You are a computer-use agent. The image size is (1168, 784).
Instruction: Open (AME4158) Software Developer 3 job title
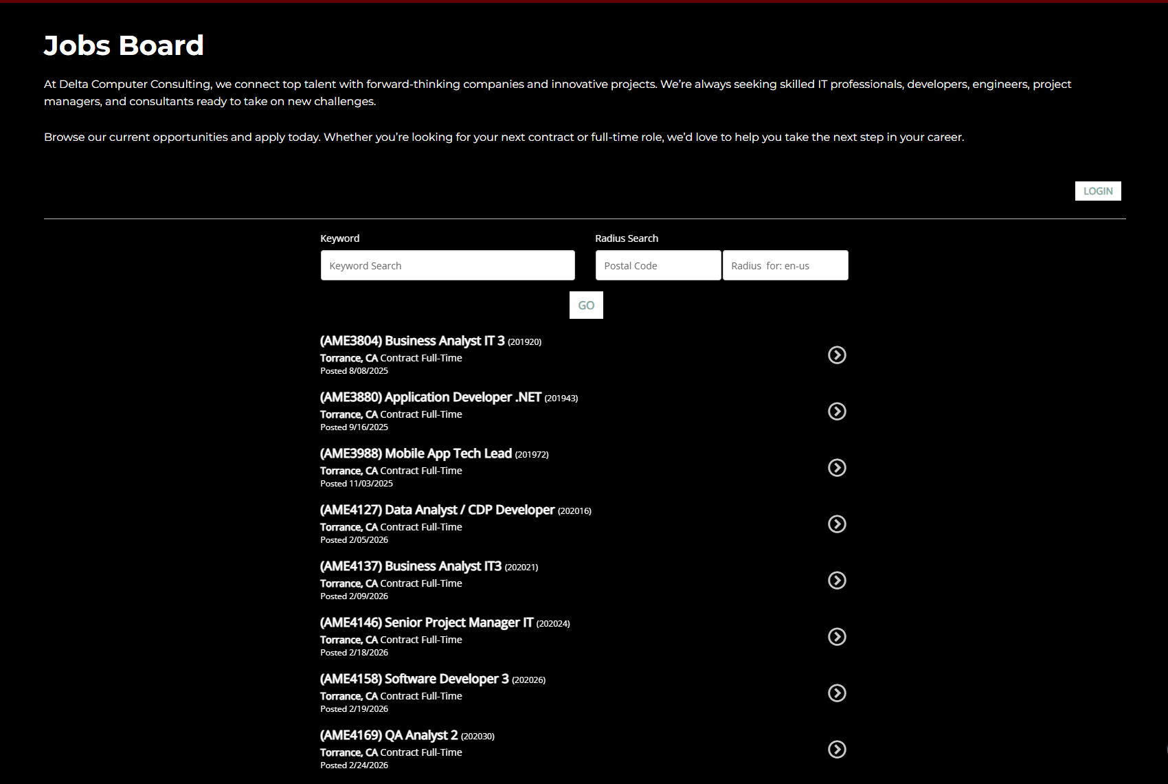click(x=414, y=679)
